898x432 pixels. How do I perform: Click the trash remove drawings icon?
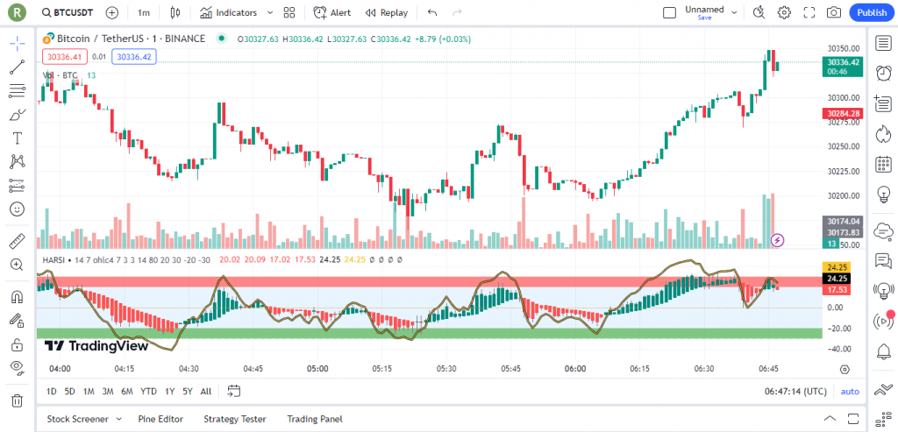coord(17,400)
